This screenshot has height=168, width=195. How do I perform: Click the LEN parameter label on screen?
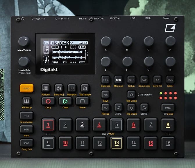(64, 62)
